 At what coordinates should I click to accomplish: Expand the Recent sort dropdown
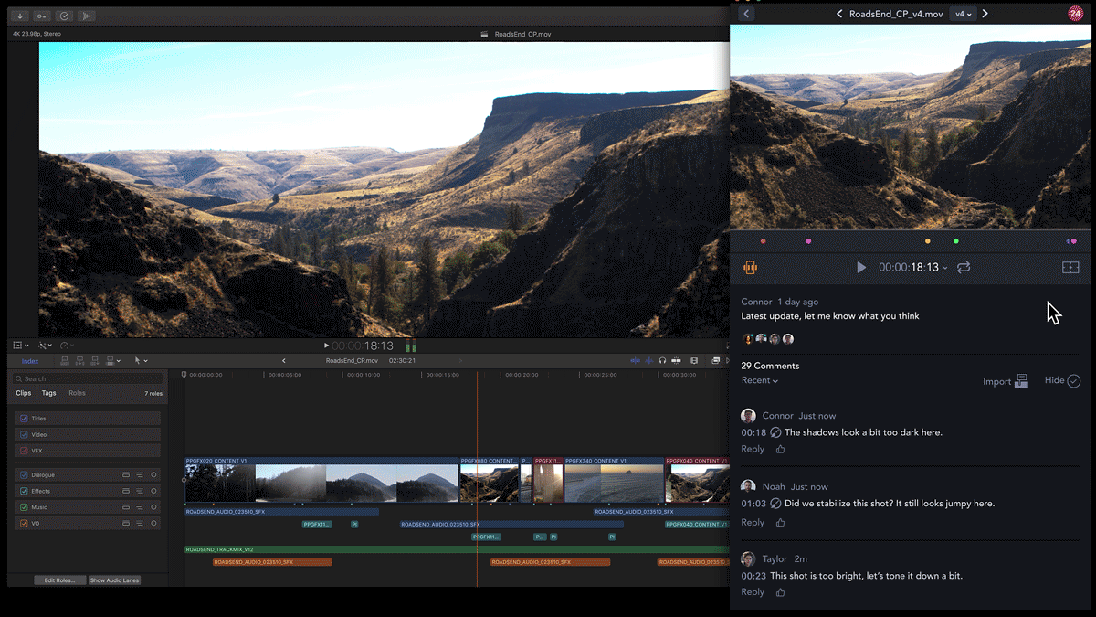point(760,380)
